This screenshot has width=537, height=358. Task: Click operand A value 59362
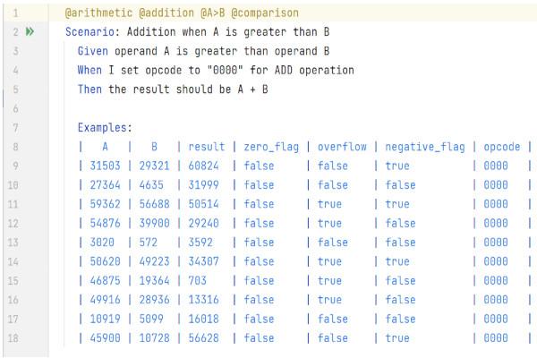[x=105, y=204]
